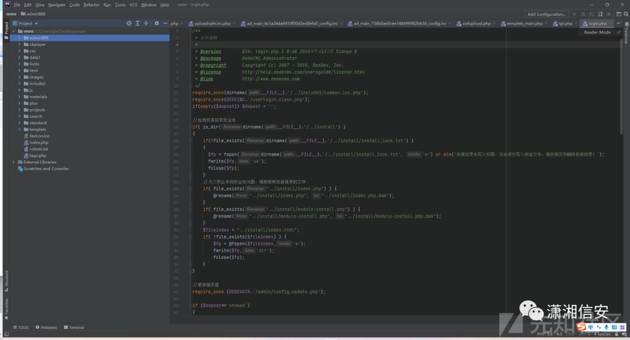Click the Expand All icon in Project panel

click(x=138, y=23)
